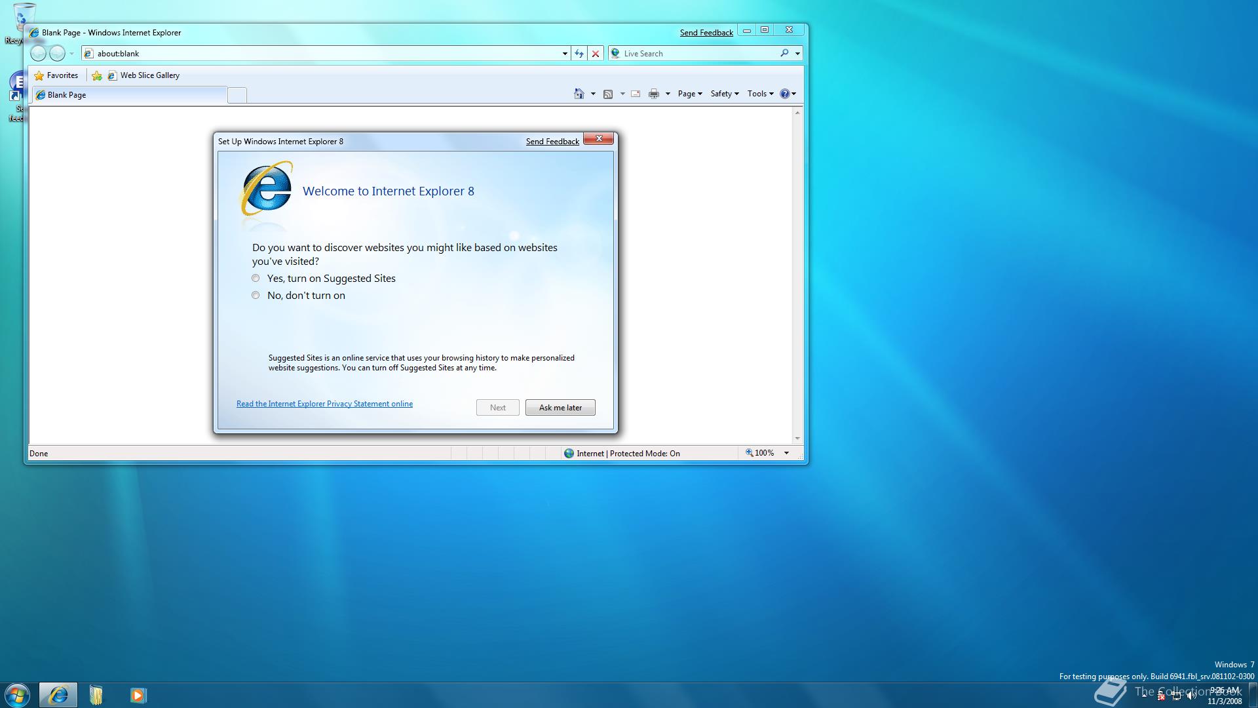Open Internet Explorer Privacy Statement link
This screenshot has height=708, width=1258.
pos(324,404)
